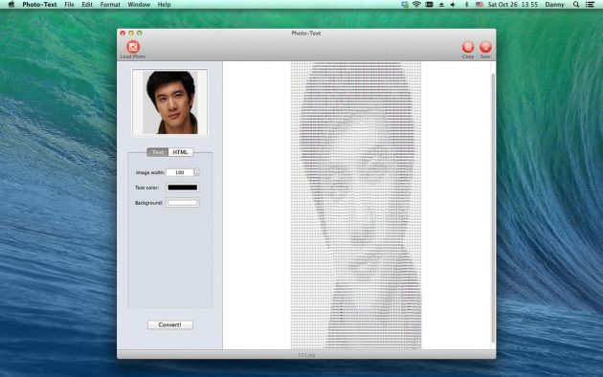The image size is (603, 377).
Task: Click the Wi-Fi status icon
Action: coord(416,5)
